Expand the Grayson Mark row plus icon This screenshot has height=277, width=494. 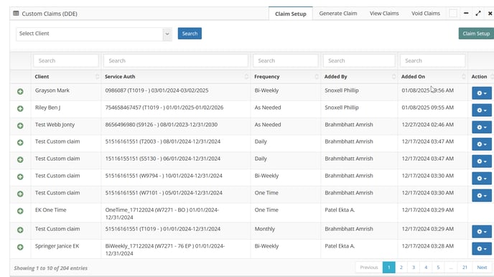pyautogui.click(x=20, y=92)
